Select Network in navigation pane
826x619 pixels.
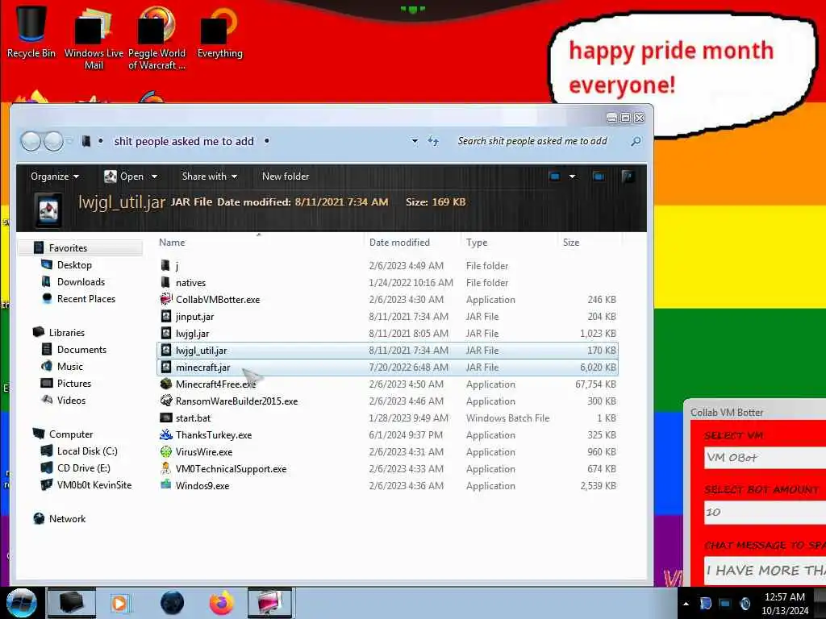(67, 518)
